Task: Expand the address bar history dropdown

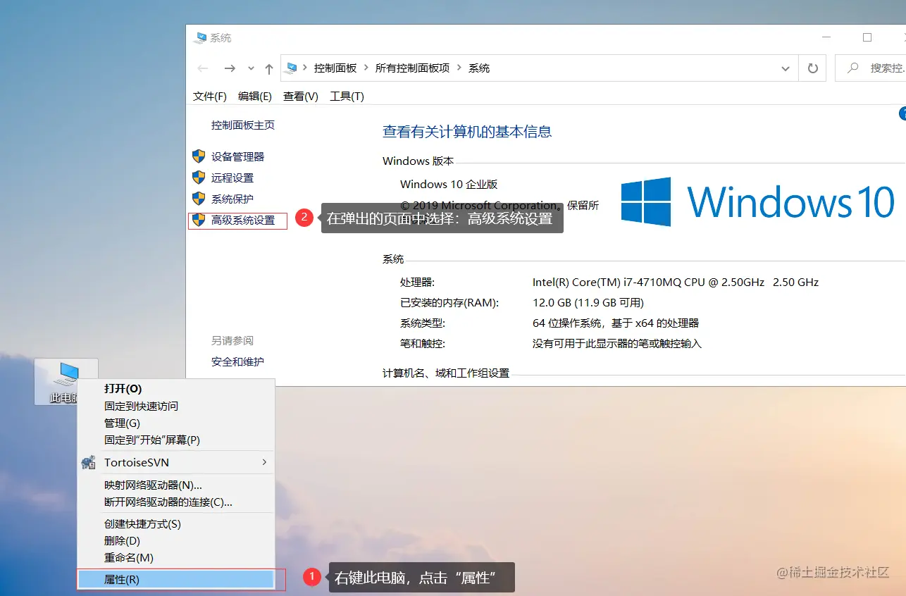Action: [x=786, y=68]
